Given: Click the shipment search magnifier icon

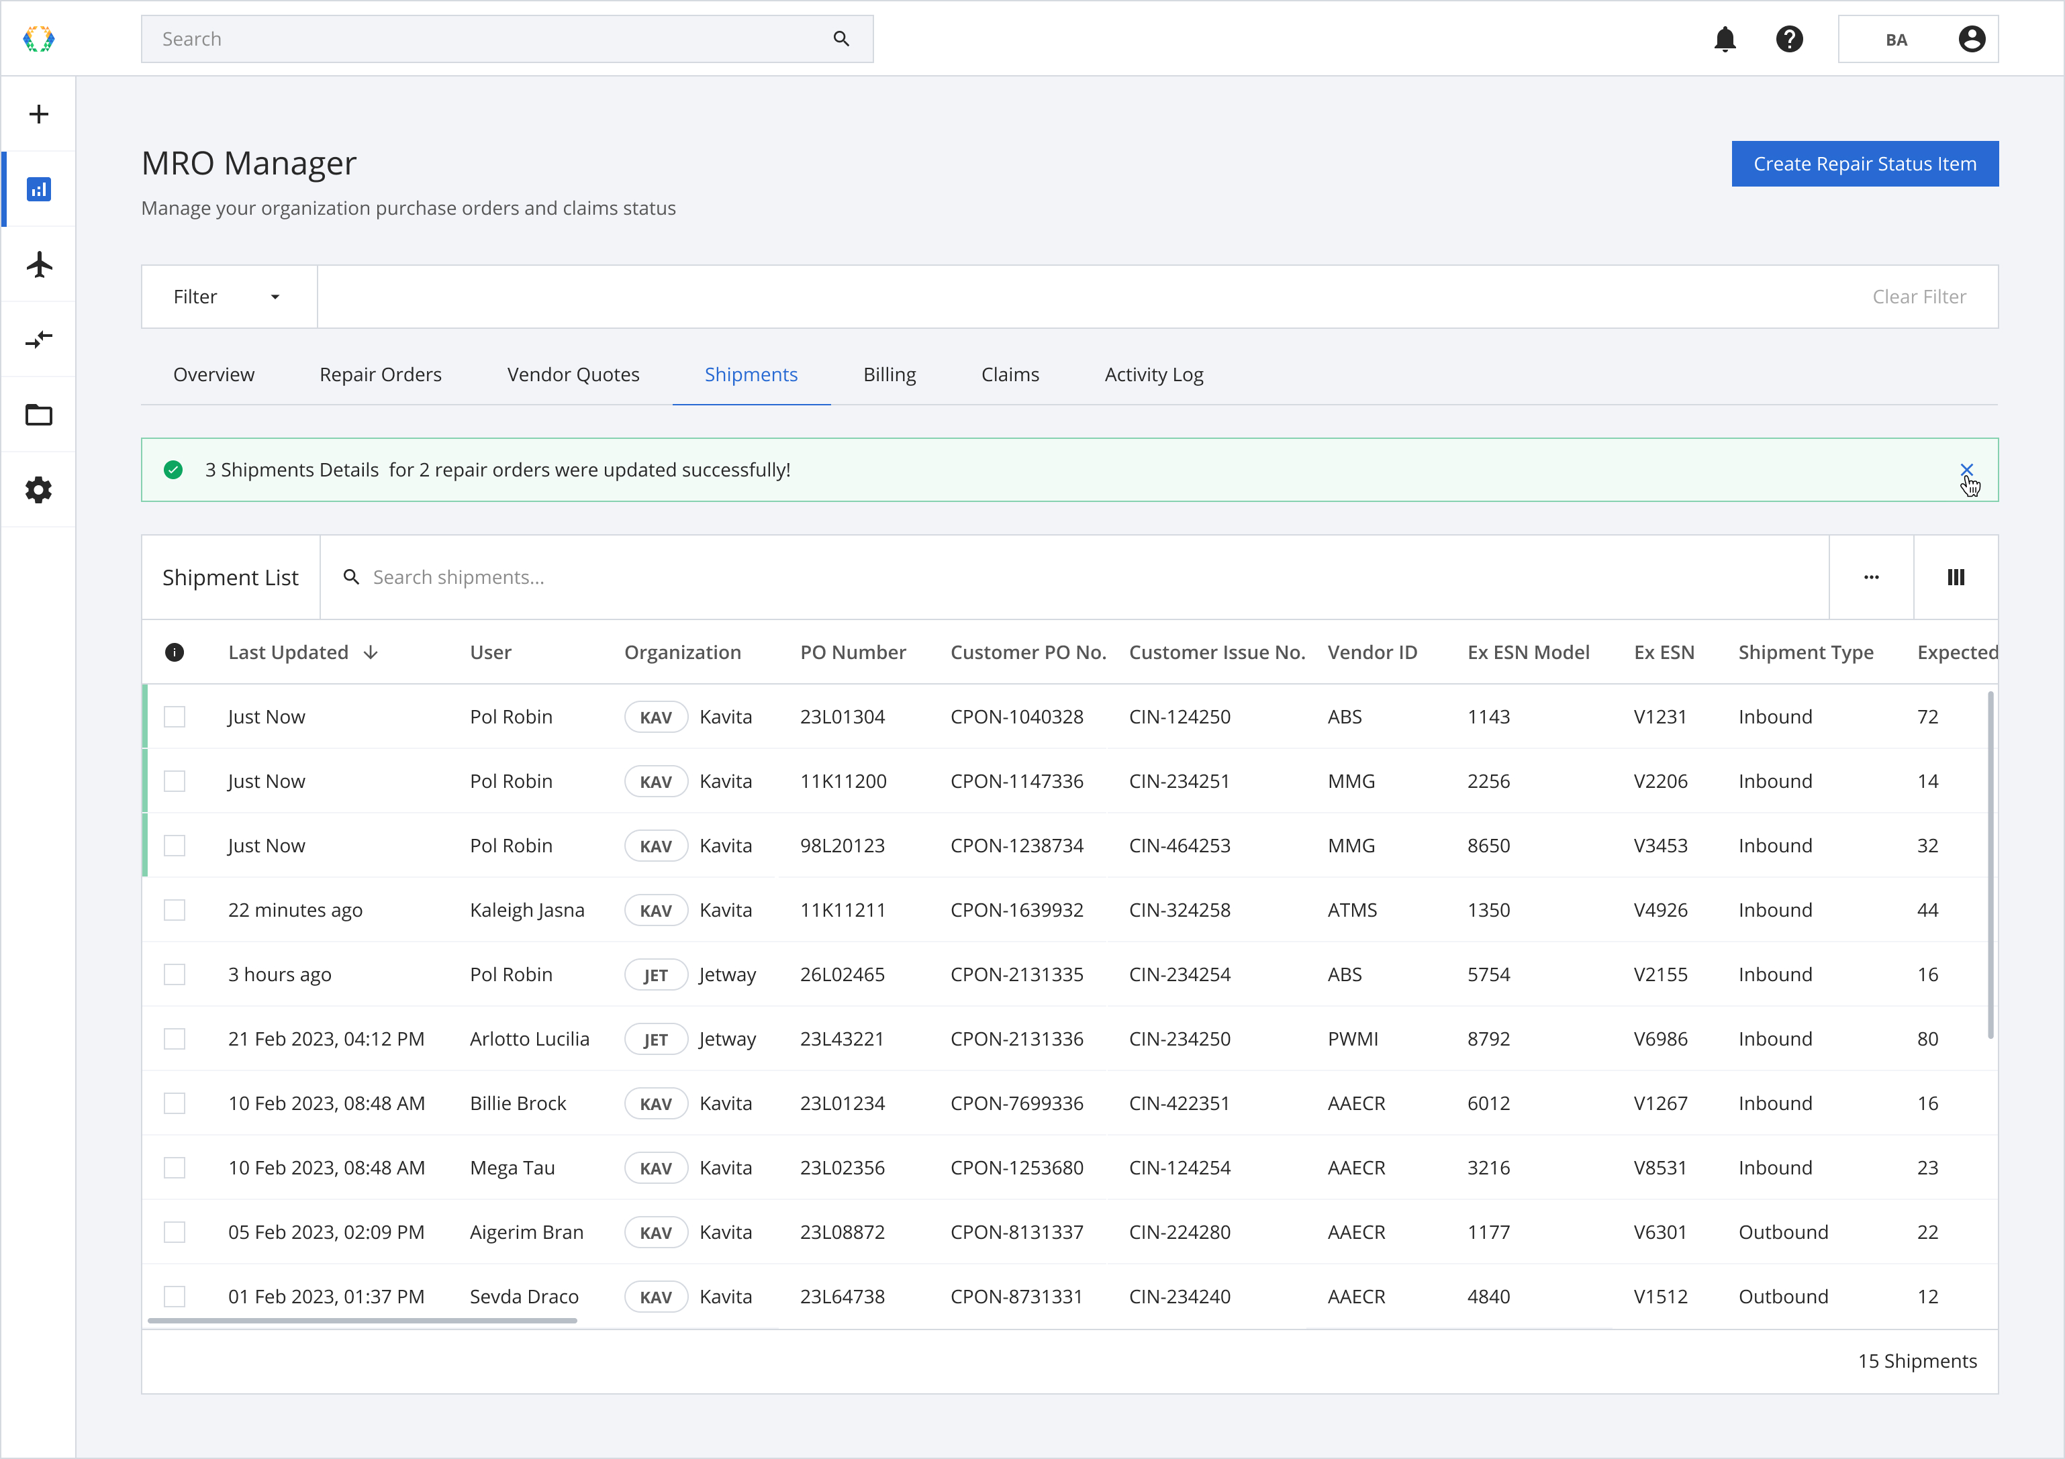Looking at the screenshot, I should (x=352, y=577).
